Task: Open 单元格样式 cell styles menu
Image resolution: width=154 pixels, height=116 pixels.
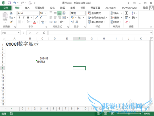Action: click(96, 22)
